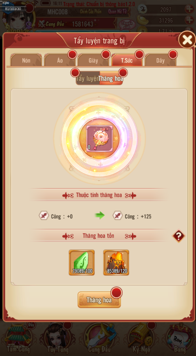Image resolution: width=196 pixels, height=356 pixels.
Task: Open the Tẩm Cung palace icon
Action: click(x=18, y=339)
